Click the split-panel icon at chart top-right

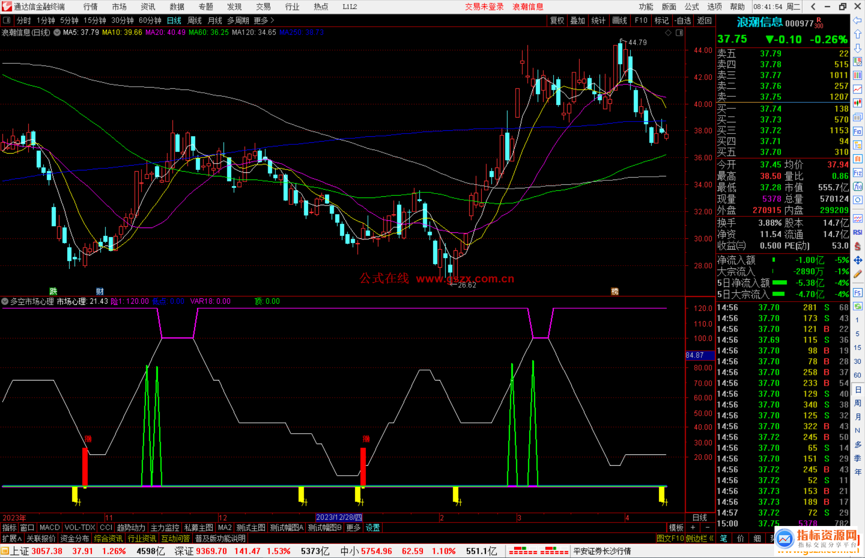[x=679, y=33]
